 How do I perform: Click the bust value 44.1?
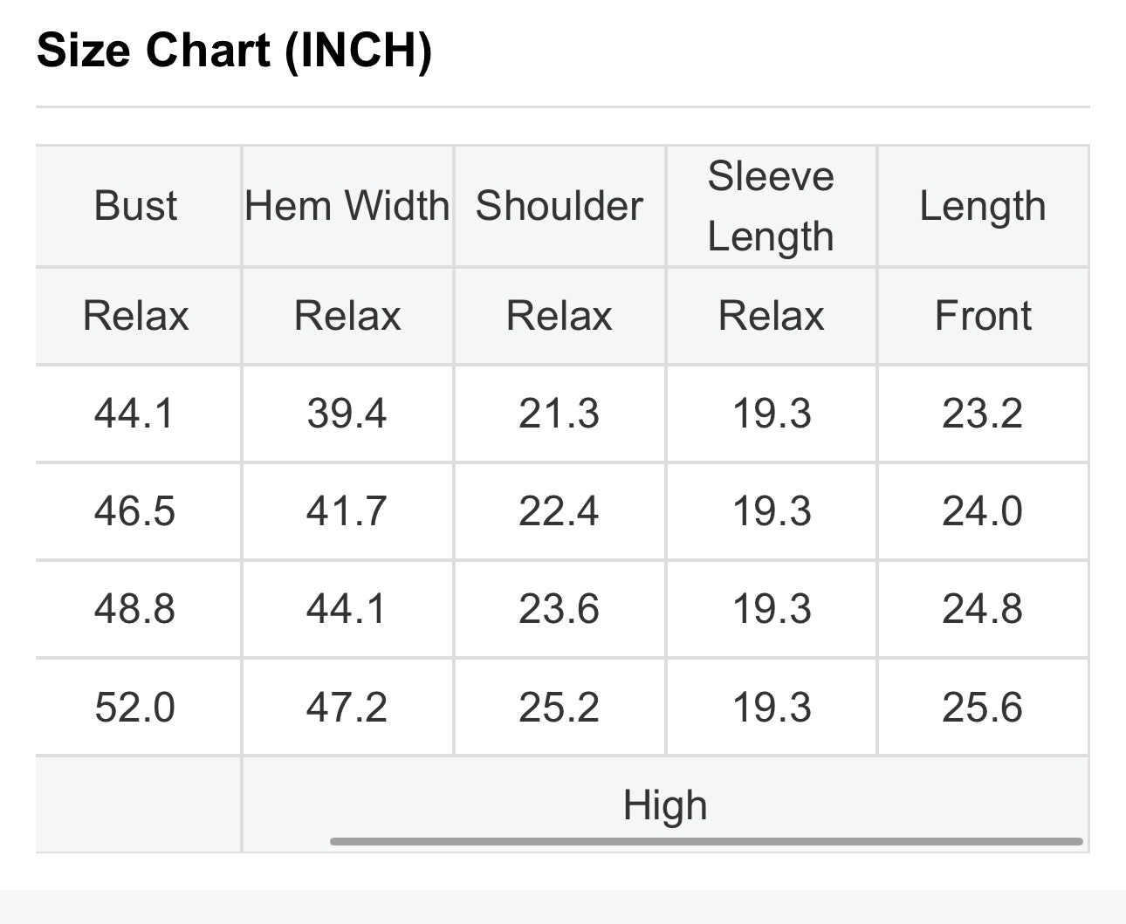[x=135, y=413]
